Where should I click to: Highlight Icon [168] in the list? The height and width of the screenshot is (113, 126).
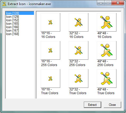pyautogui.click(x=20, y=34)
